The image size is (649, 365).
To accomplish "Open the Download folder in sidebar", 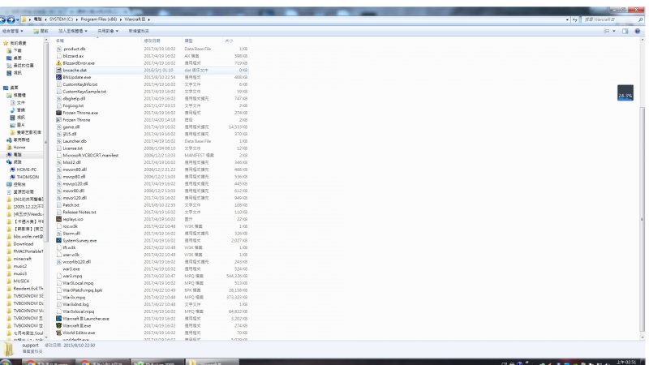I will point(24,244).
